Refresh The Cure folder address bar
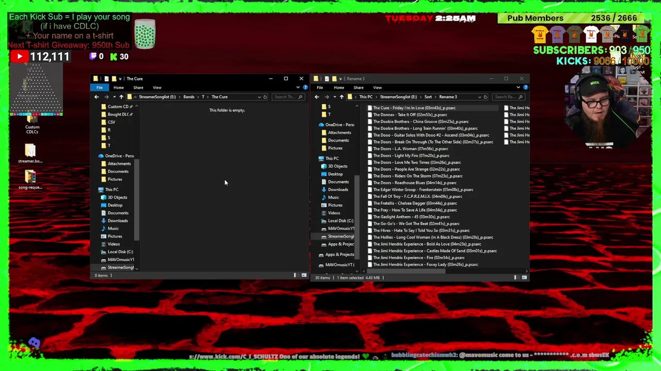 pyautogui.click(x=265, y=97)
